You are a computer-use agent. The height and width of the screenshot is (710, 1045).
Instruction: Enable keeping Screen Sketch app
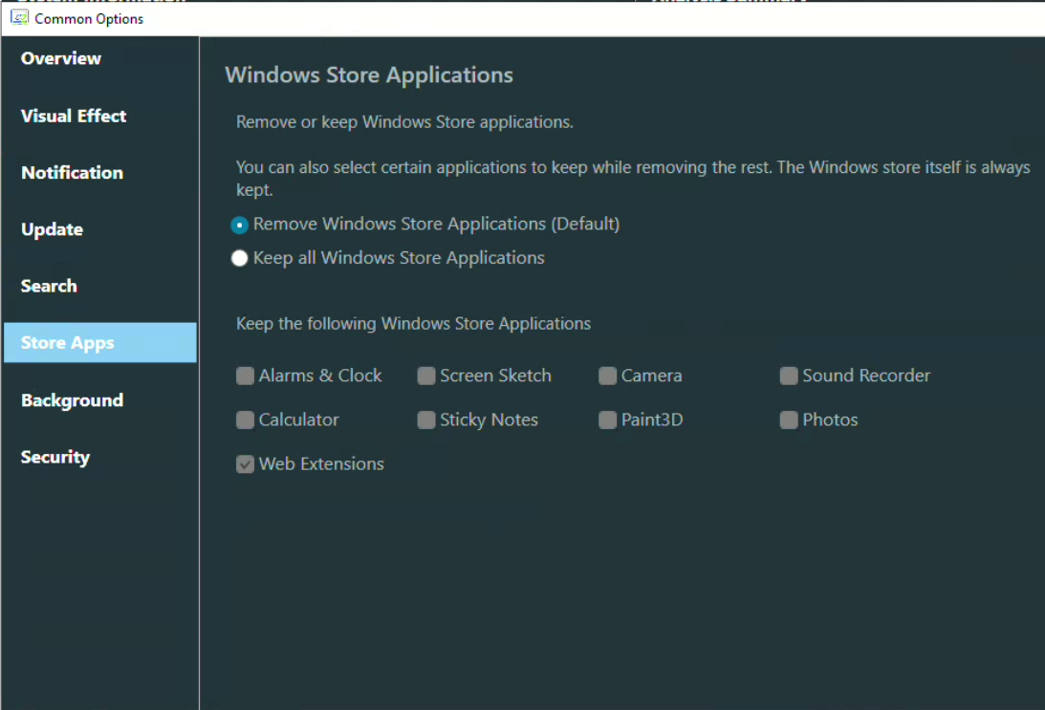(426, 377)
